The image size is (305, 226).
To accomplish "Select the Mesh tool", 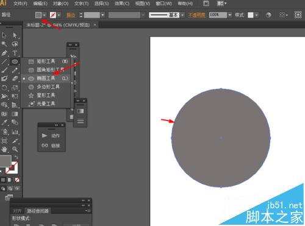I will [4, 114].
